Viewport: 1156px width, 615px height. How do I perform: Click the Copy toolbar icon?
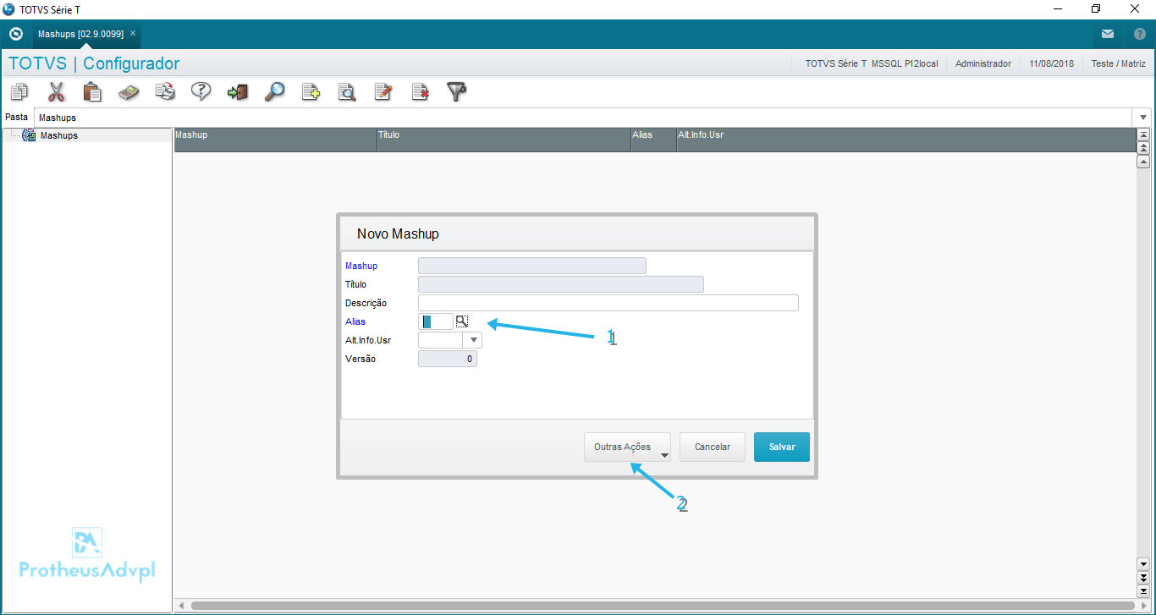pos(19,91)
